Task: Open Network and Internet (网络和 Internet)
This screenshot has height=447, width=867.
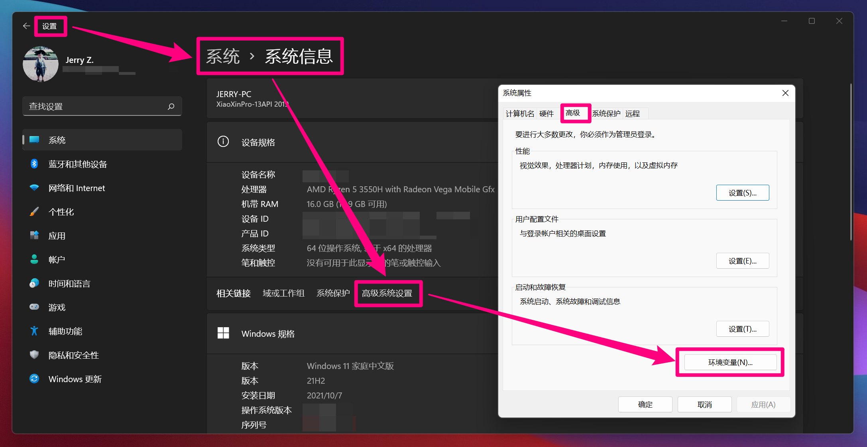Action: click(77, 188)
